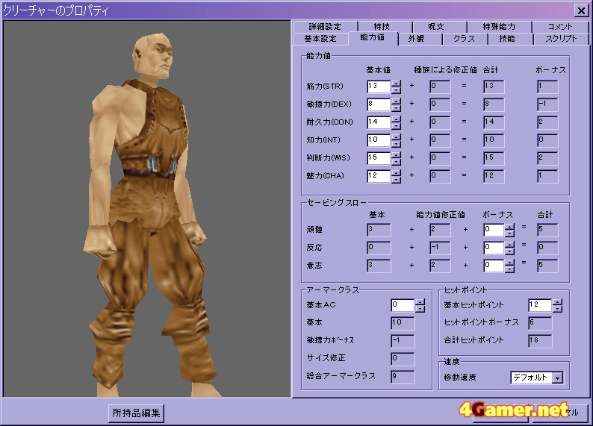Click the creature 3D model preview
Image resolution: width=593 pixels, height=426 pixels.
(x=146, y=209)
